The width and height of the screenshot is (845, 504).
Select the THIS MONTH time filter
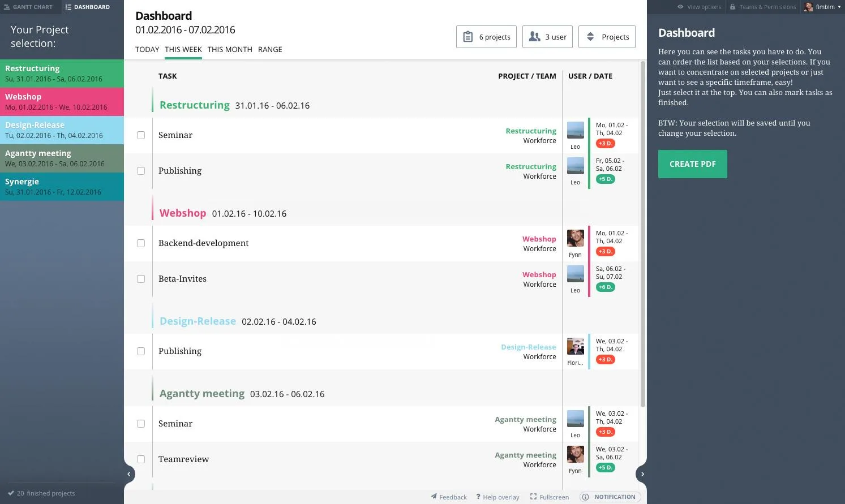(230, 49)
